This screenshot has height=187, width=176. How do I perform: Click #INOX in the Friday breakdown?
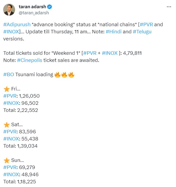point(11,103)
